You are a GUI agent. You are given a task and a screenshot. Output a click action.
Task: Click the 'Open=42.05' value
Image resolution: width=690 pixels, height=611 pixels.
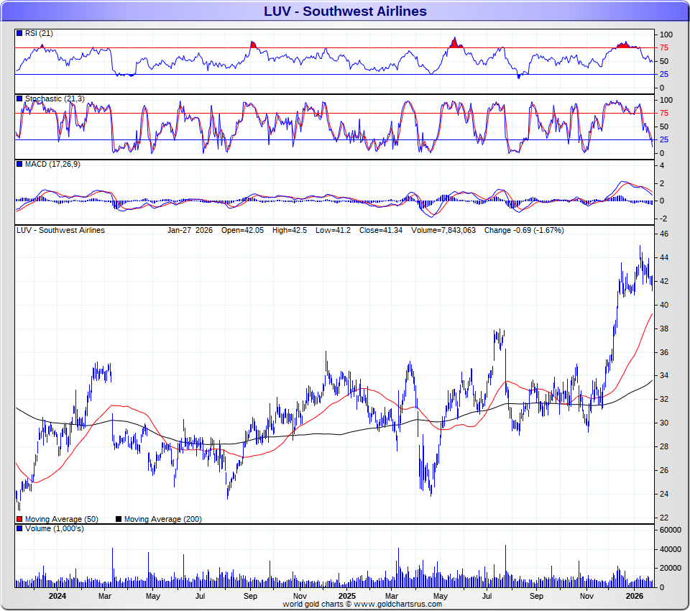242,230
